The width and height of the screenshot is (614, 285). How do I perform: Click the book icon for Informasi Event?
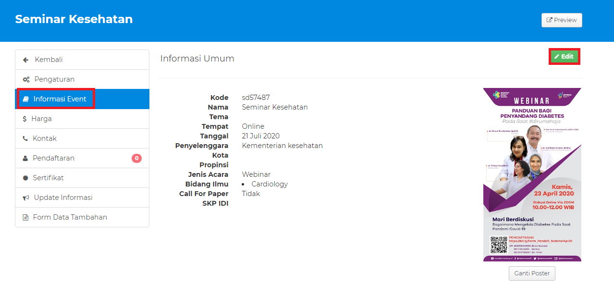(x=26, y=99)
